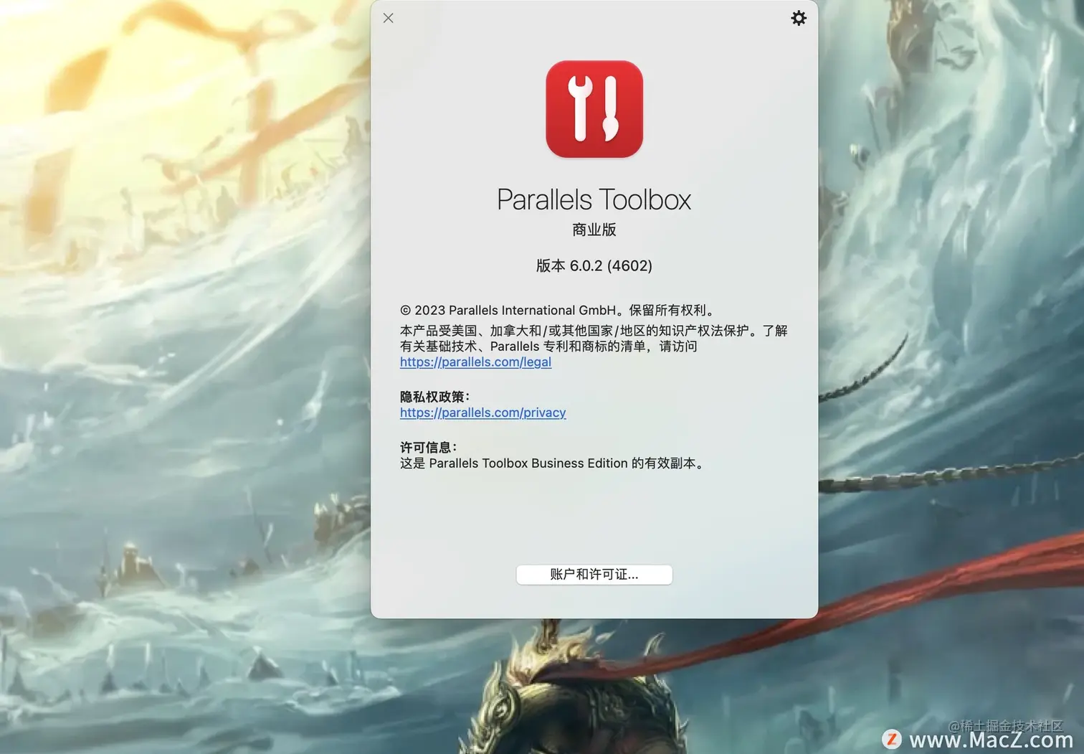Open the https://parallels.com/privacy link
This screenshot has width=1084, height=754.
482,413
